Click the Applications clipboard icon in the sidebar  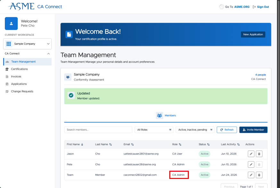coord(7,84)
